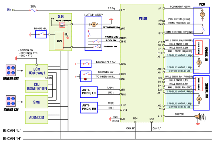Select the SMK module block

[37, 101]
